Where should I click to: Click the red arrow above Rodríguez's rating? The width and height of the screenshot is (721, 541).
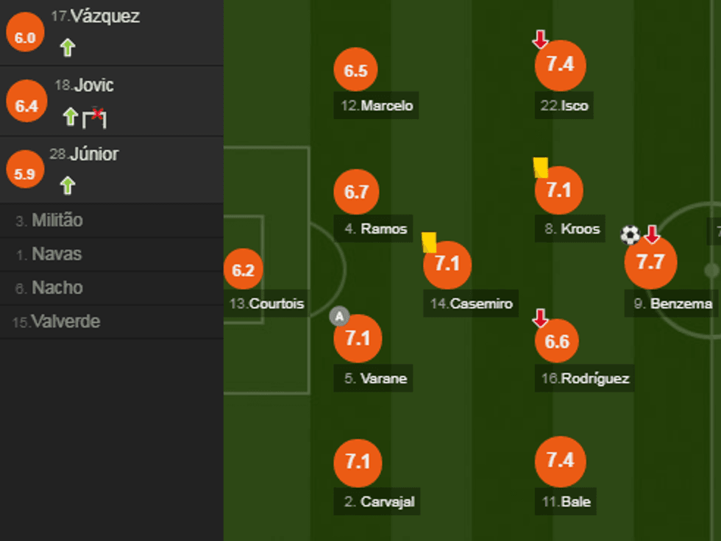click(x=541, y=318)
